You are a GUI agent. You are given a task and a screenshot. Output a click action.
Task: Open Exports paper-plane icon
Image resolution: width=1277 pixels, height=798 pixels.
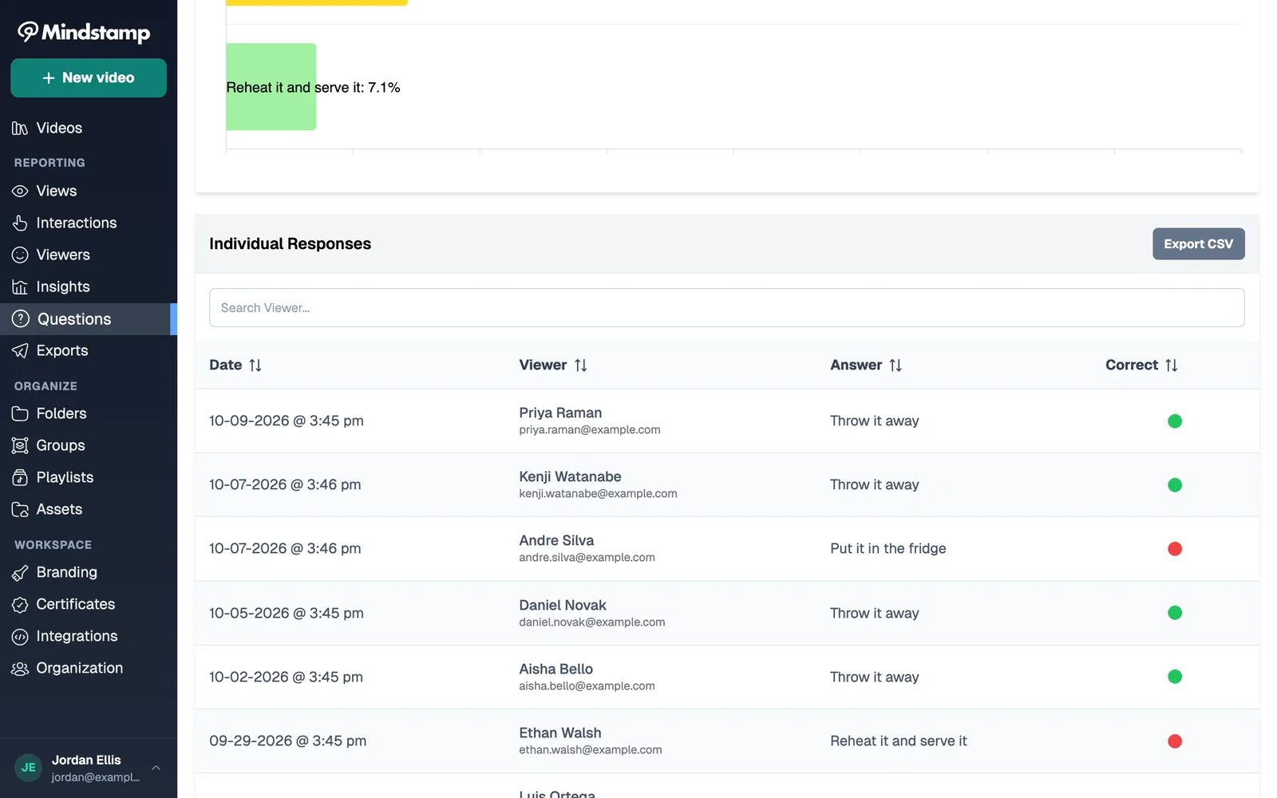[x=20, y=351]
